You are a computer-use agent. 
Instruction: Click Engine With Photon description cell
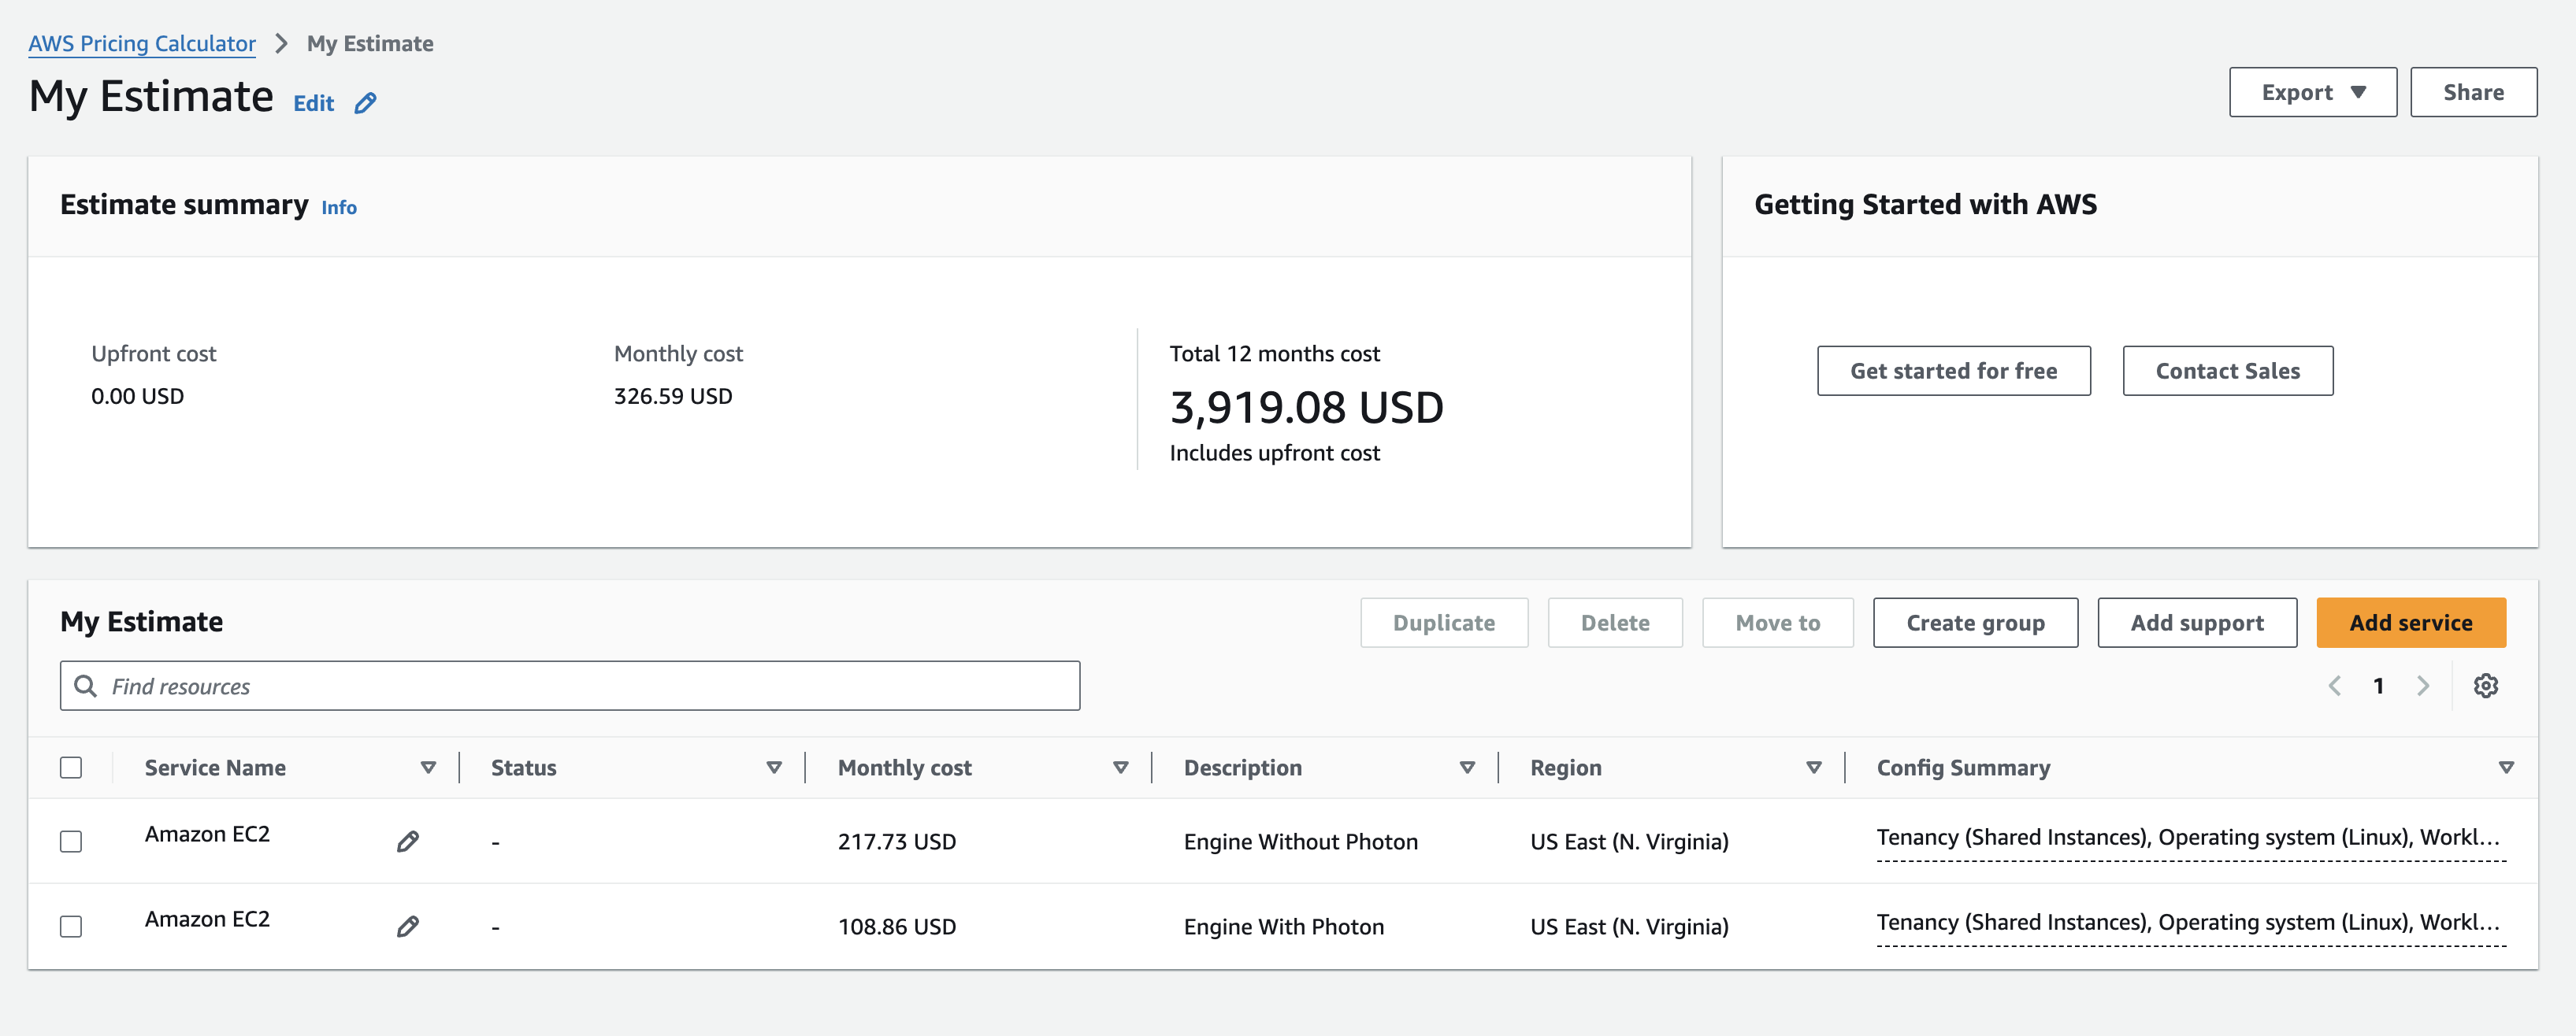(x=1283, y=926)
